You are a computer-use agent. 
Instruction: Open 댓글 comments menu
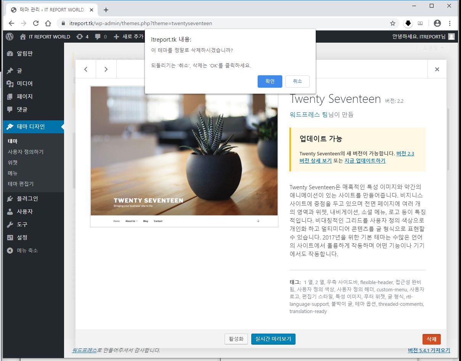click(33, 110)
